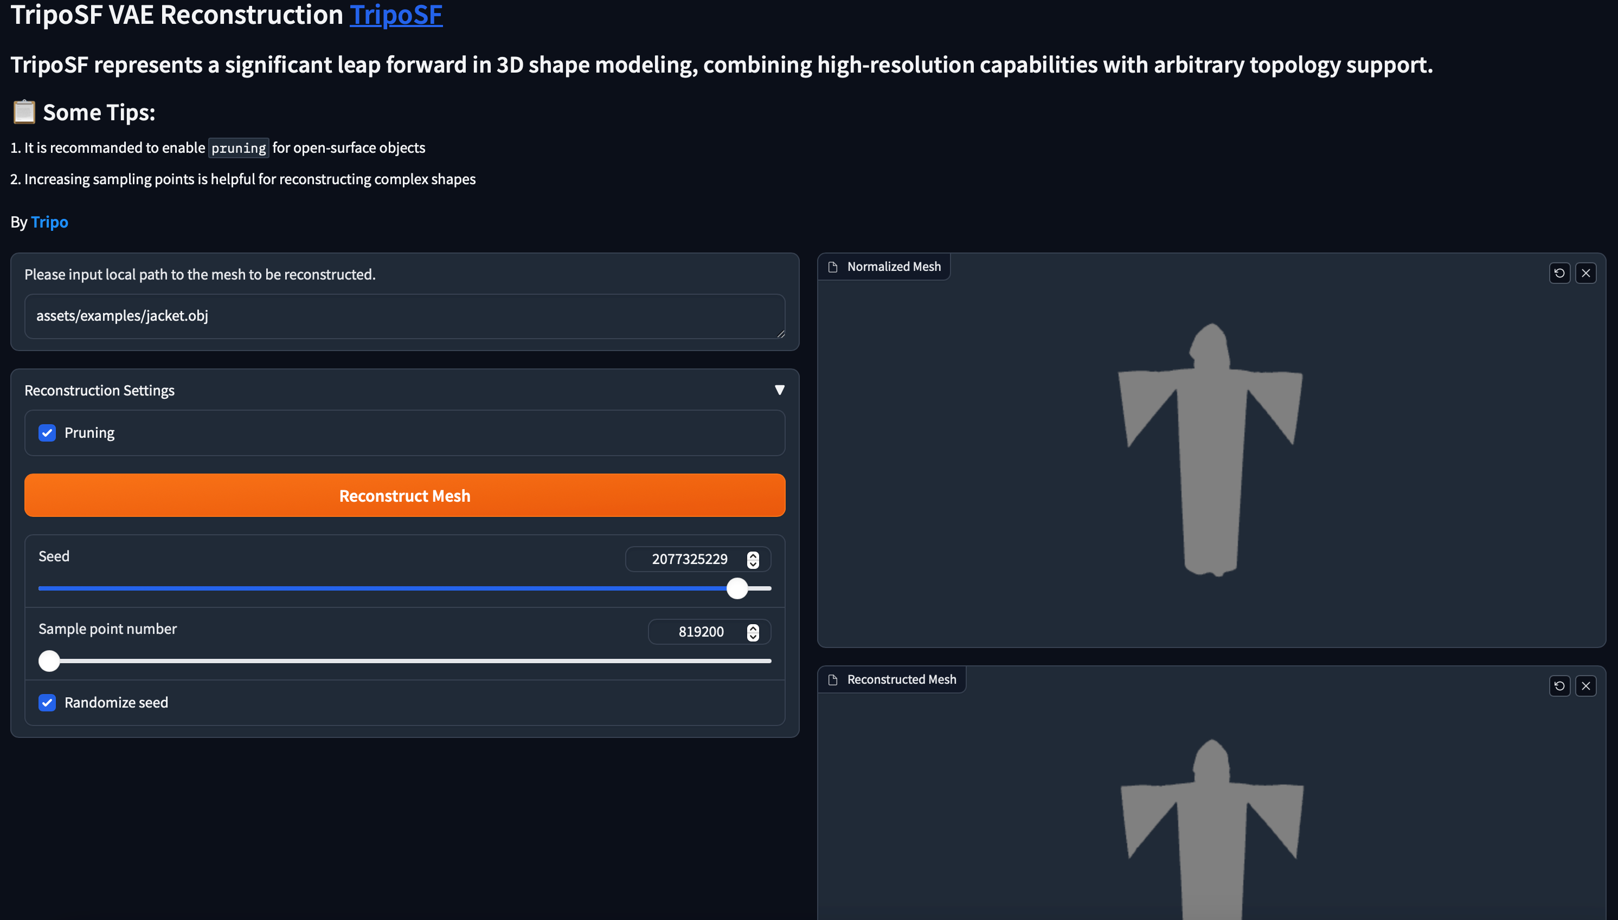
Task: Clear the Reconstructed Mesh viewer
Action: tap(1585, 685)
